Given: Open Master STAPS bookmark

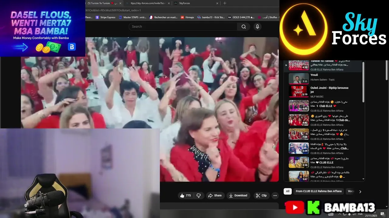Looking at the screenshot, I should (133, 17).
